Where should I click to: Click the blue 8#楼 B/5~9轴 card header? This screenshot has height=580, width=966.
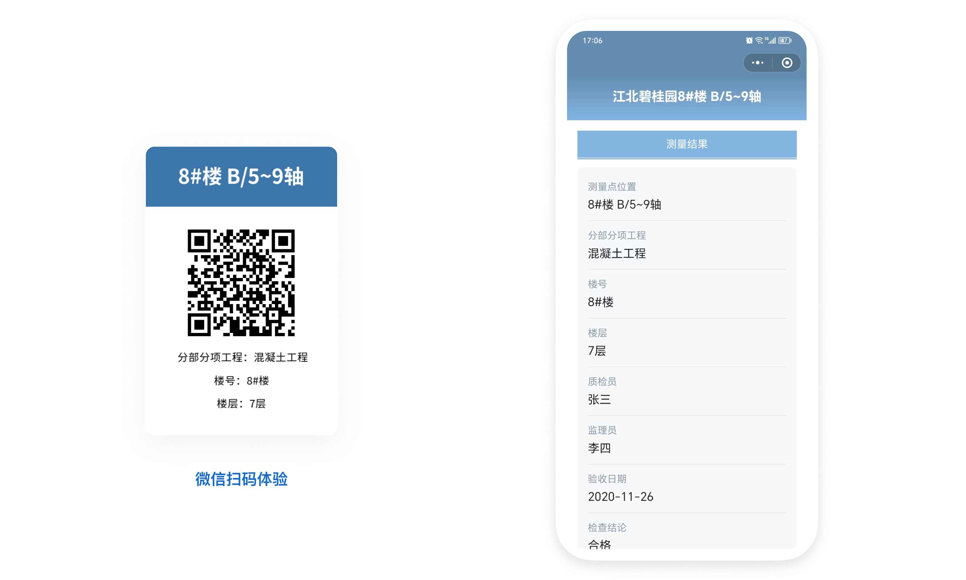[241, 176]
